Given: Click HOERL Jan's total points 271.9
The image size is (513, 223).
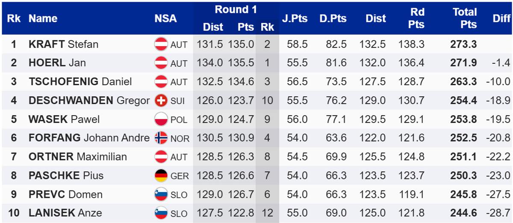Looking at the screenshot, I should pyautogui.click(x=463, y=63).
